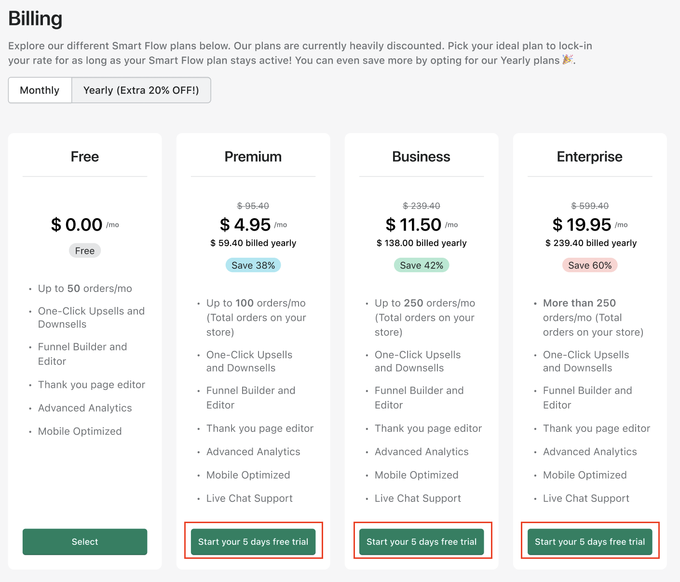Click the crossed-out $ 599.40 price
This screenshot has width=680, height=582.
(x=589, y=206)
